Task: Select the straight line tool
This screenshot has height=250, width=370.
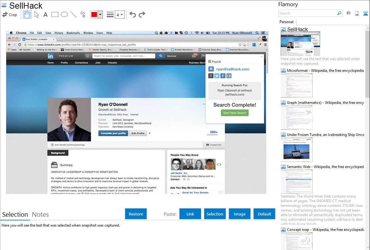Action: (74, 14)
